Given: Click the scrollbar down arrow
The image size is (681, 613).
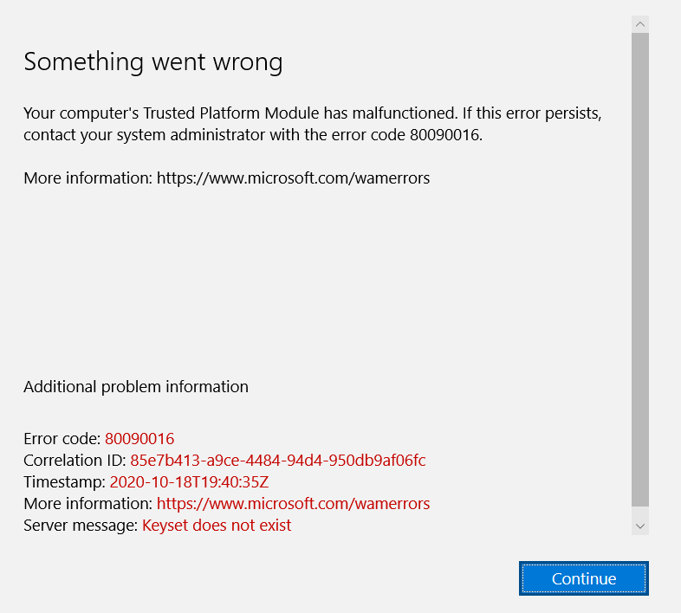Looking at the screenshot, I should point(639,526).
